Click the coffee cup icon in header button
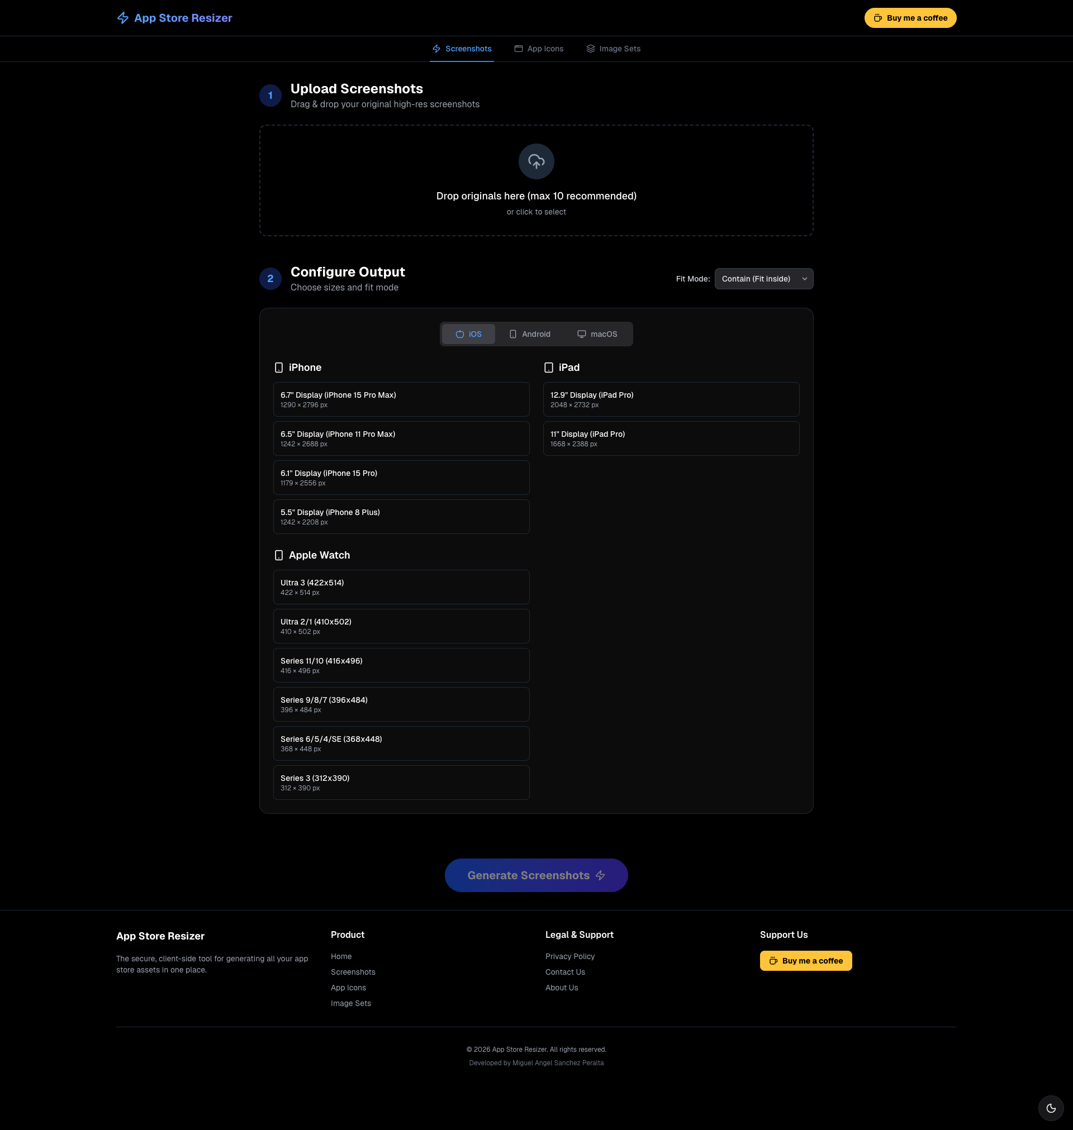This screenshot has width=1073, height=1130. (877, 18)
